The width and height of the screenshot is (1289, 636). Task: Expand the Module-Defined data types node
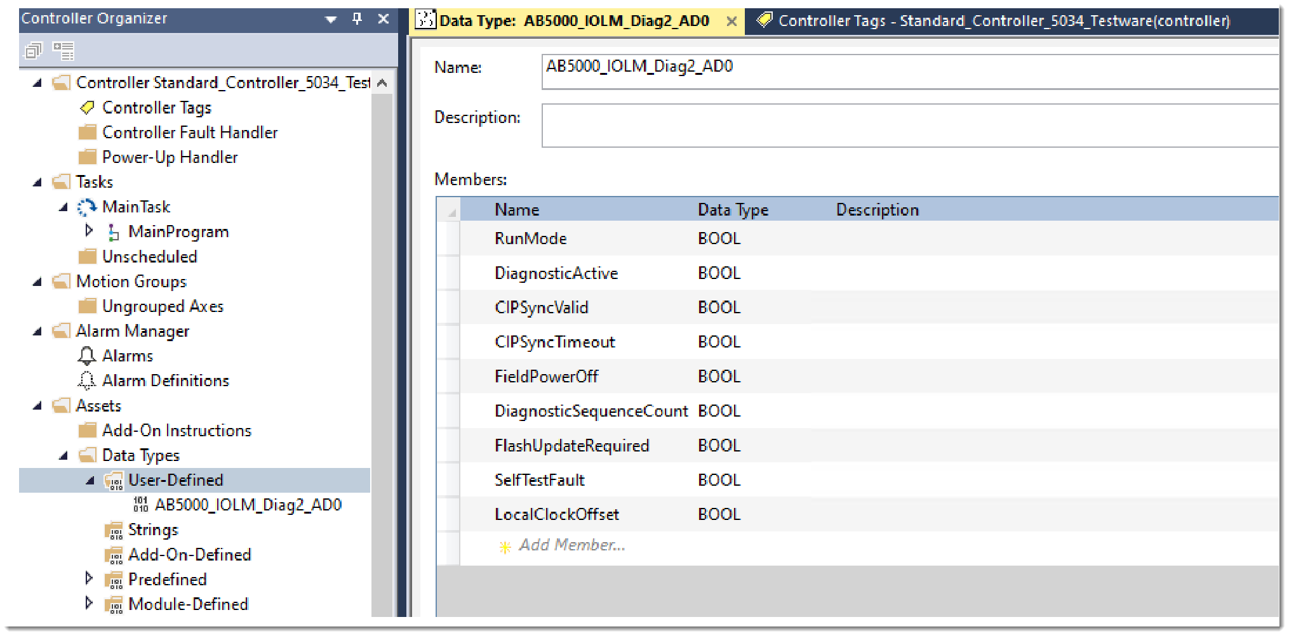(x=89, y=604)
